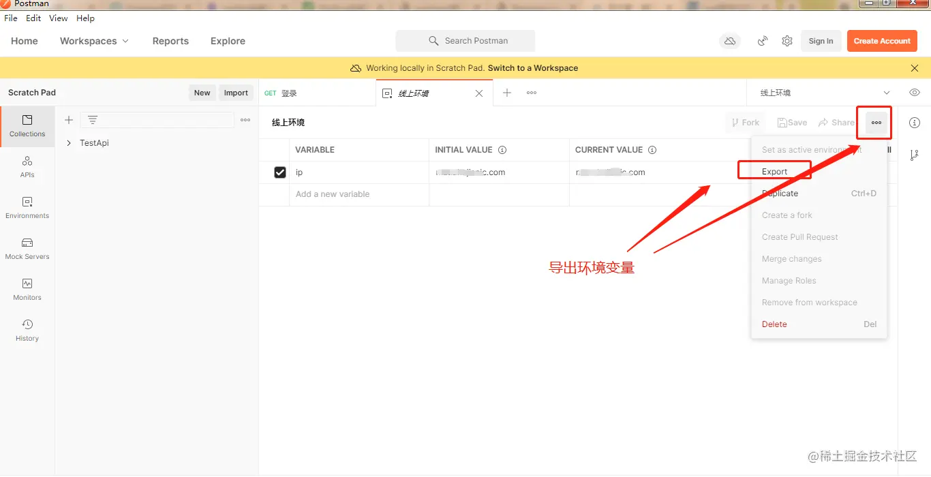Click the ip initial value cell
This screenshot has height=477, width=931.
[499, 172]
